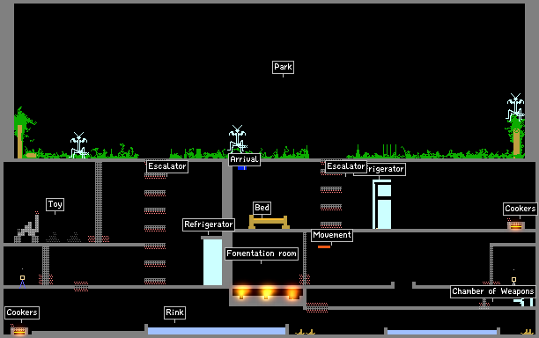Click the blue arrival marker below Arrival
This screenshot has width=539, height=338.
click(242, 168)
